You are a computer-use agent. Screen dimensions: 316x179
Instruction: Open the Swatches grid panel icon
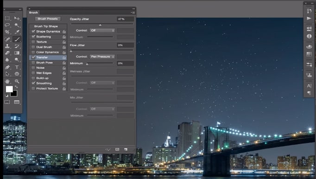click(309, 54)
